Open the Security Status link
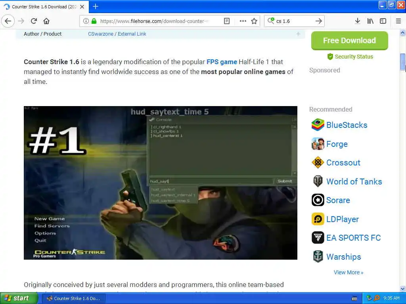The image size is (406, 304). coord(354,57)
